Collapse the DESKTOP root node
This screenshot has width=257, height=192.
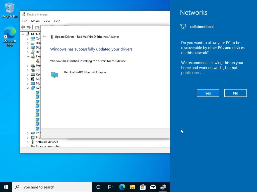23,34
